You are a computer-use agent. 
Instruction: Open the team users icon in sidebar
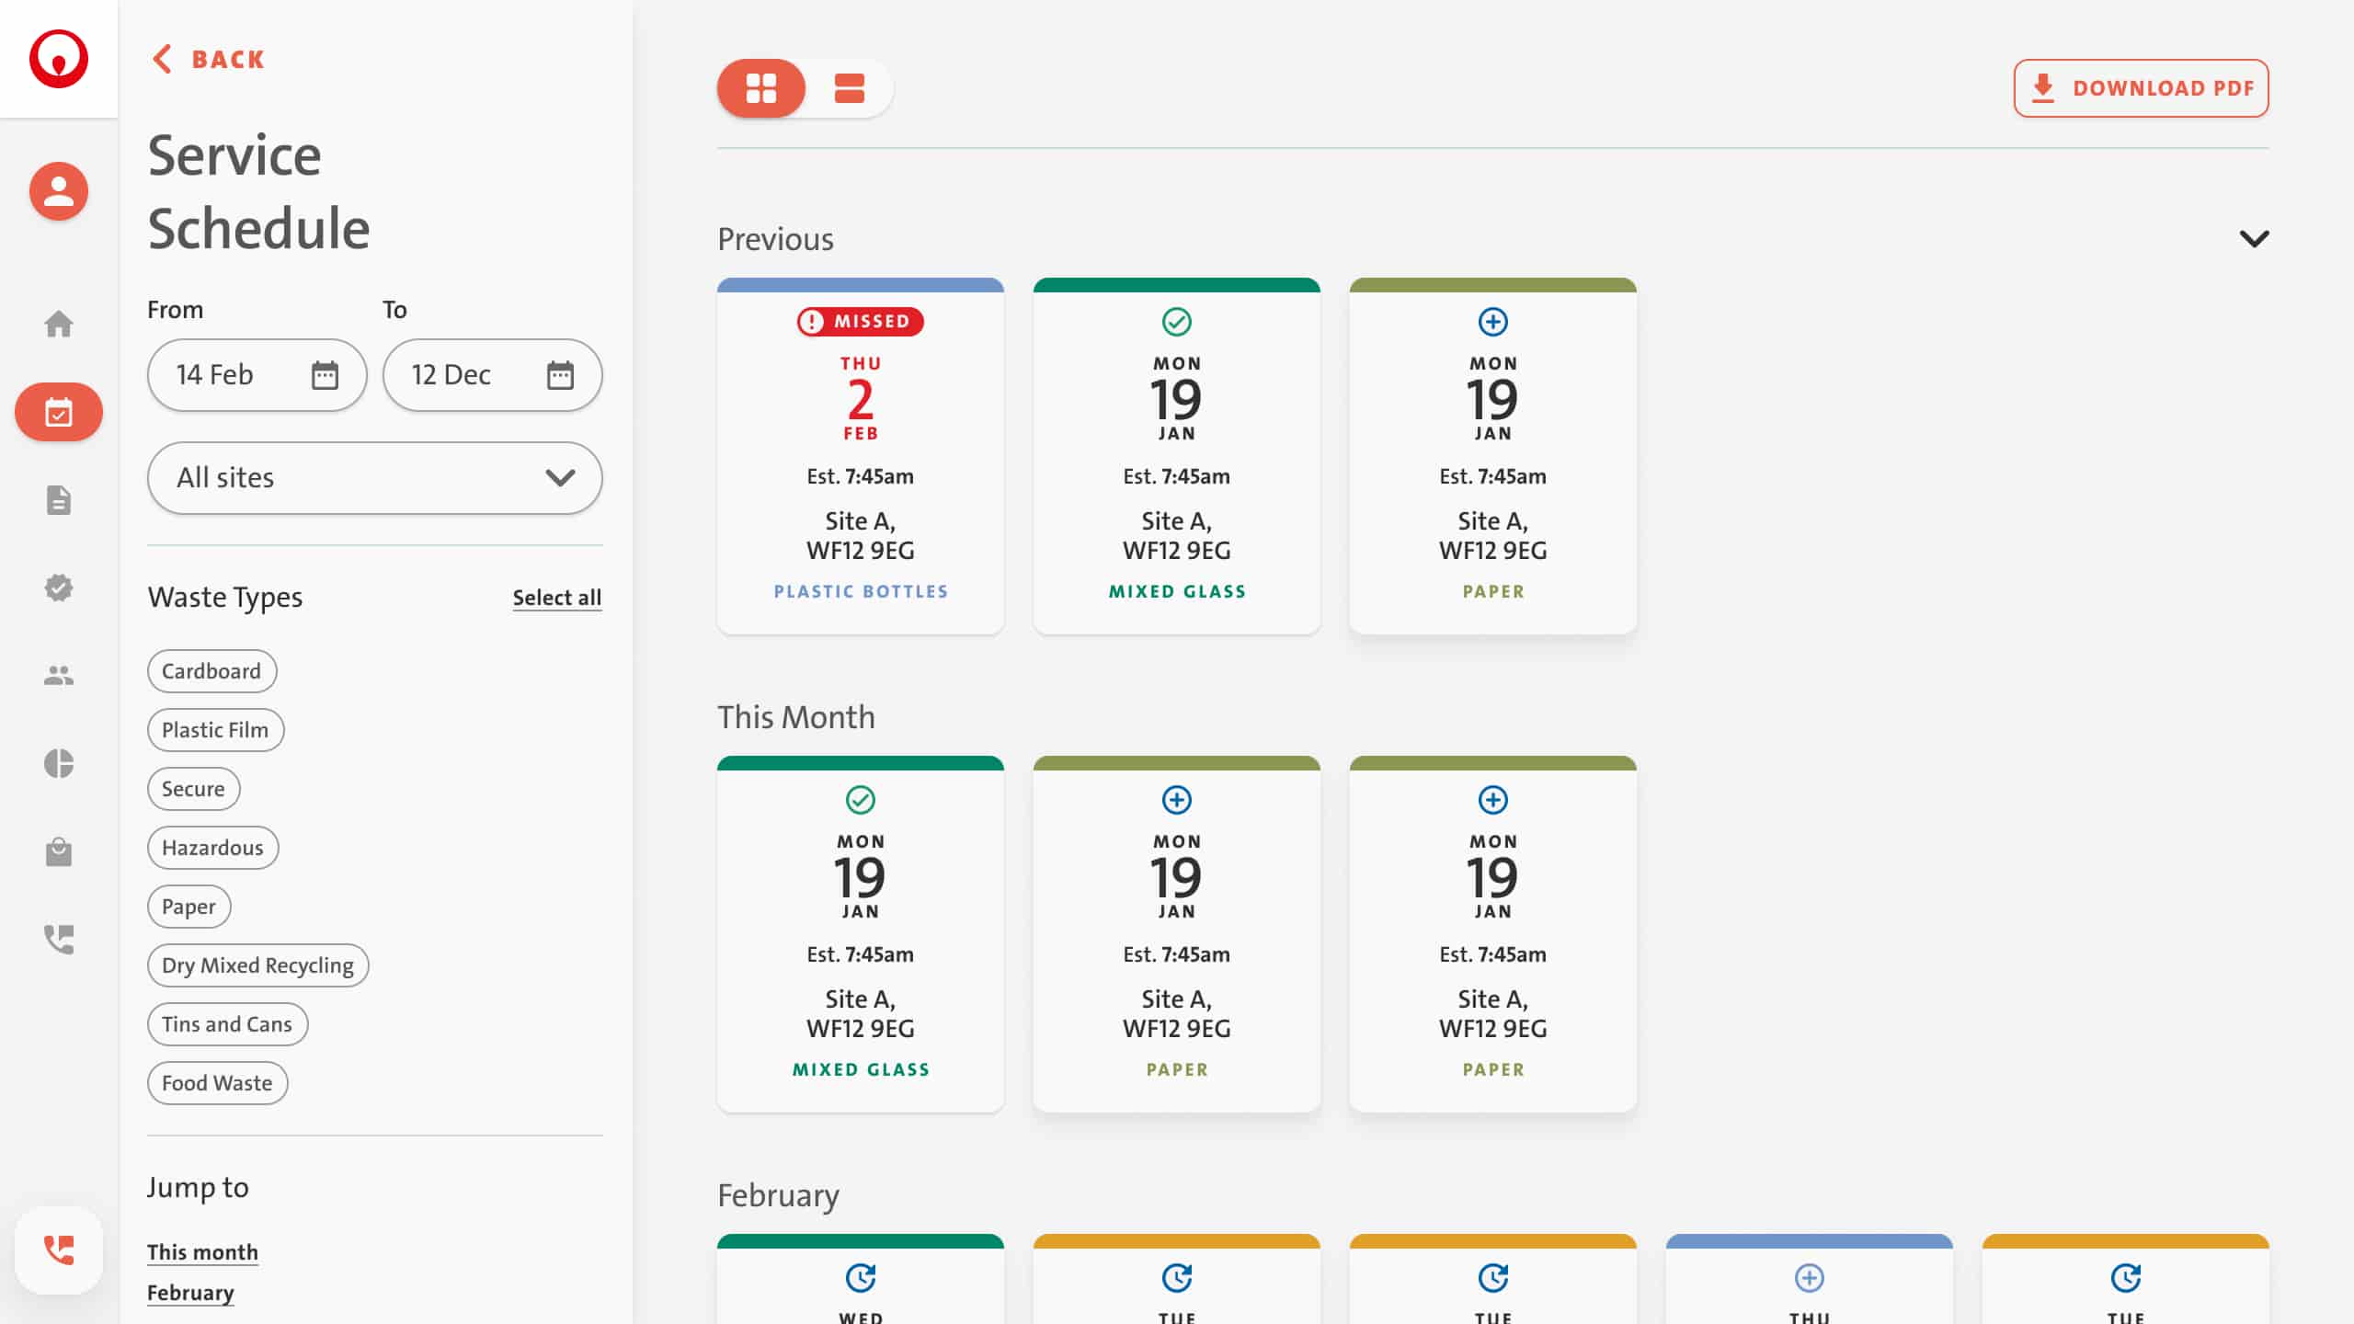[x=59, y=676]
